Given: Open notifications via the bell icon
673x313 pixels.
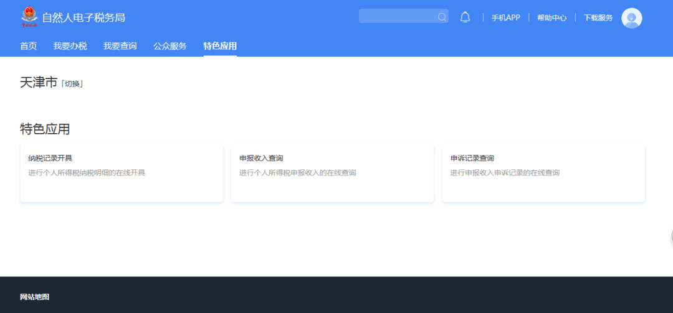Looking at the screenshot, I should pos(465,17).
